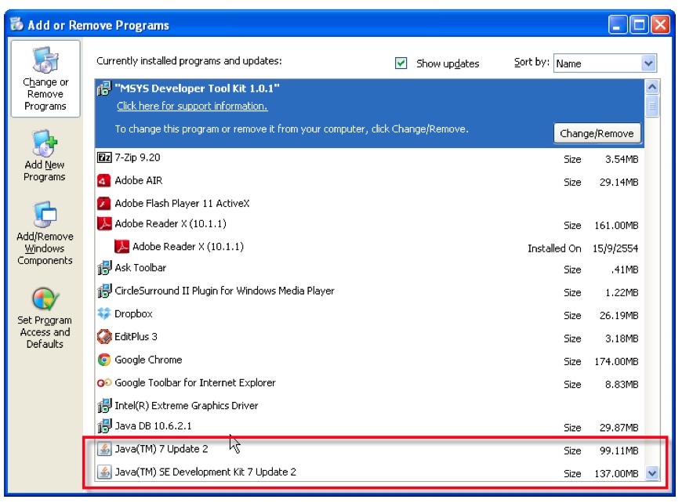Click the CircleSurround II Plugin icon

pos(104,291)
